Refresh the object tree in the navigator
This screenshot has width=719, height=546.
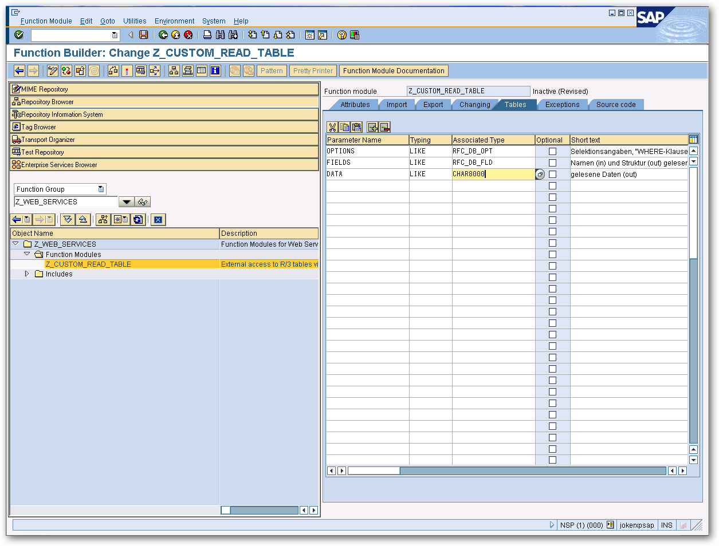coord(138,219)
